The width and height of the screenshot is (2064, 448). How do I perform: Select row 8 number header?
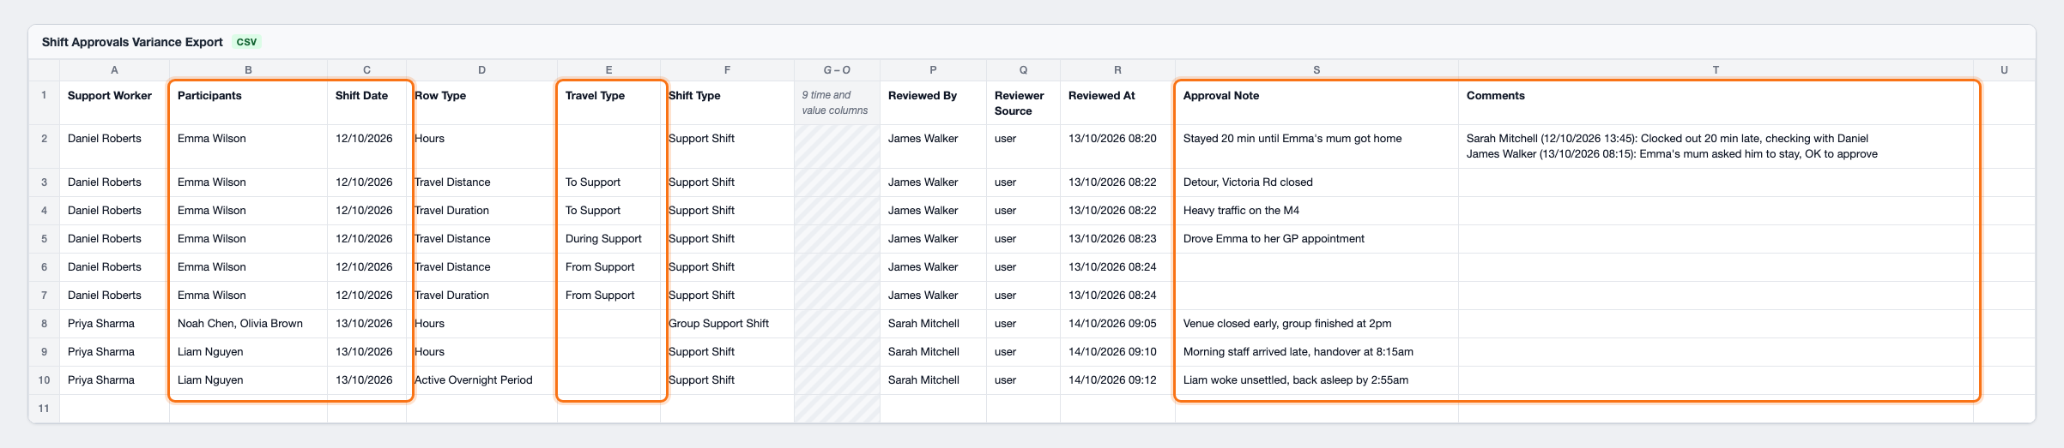pyautogui.click(x=44, y=324)
